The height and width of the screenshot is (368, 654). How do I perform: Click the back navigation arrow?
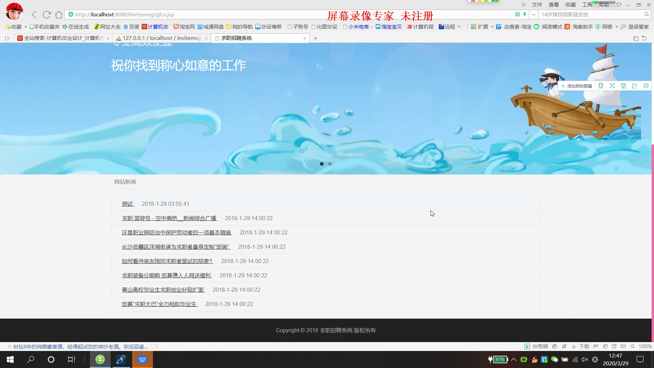(34, 15)
